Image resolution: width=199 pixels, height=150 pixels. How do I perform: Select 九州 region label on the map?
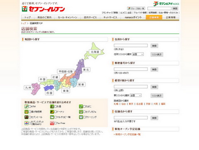28,88
